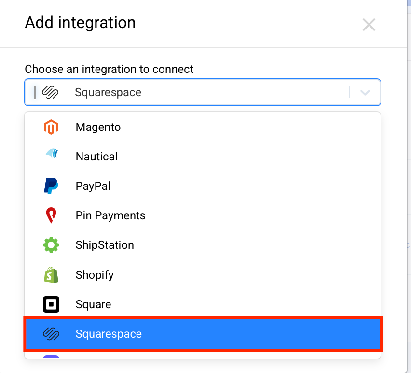This screenshot has height=373, width=411.
Task: Click the Square black square icon
Action: [51, 304]
